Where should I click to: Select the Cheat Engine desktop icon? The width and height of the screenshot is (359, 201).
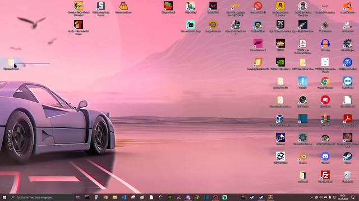tap(348, 45)
